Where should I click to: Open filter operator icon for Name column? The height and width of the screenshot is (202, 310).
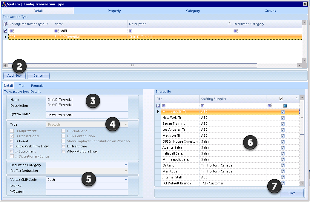(56, 31)
